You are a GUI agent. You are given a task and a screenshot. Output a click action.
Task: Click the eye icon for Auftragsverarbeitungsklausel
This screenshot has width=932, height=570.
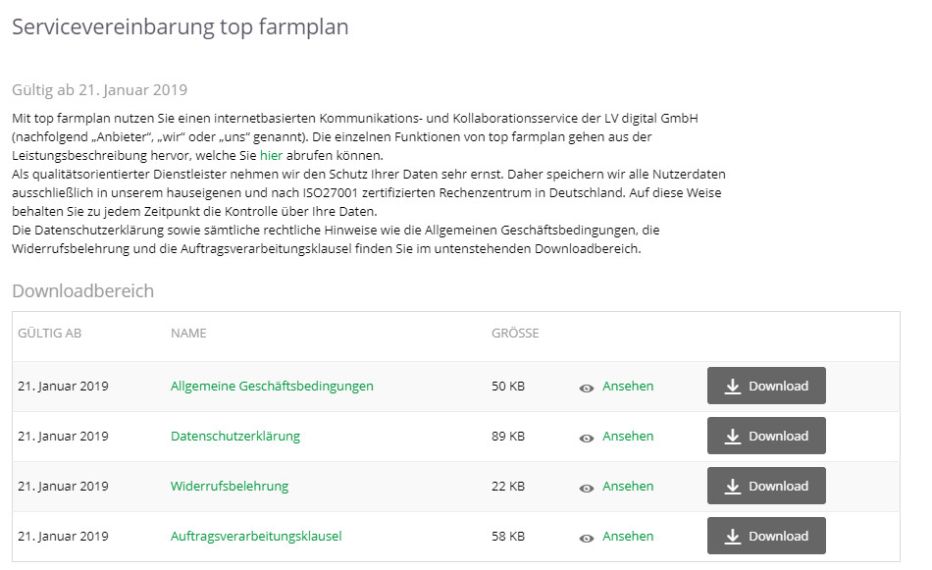pos(587,539)
